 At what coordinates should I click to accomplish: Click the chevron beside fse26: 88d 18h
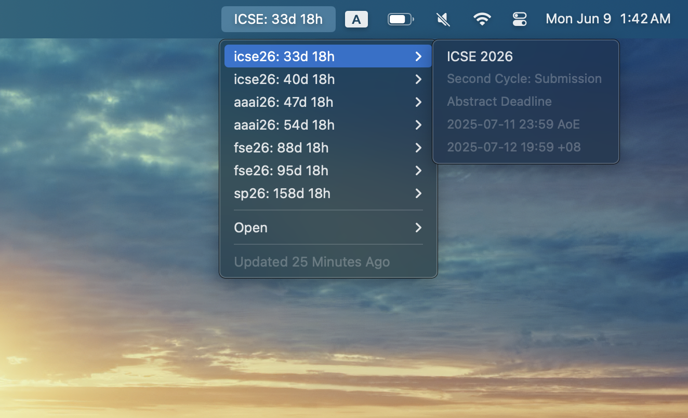pyautogui.click(x=418, y=148)
